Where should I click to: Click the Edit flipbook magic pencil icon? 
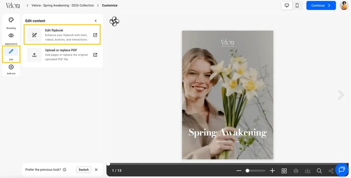pos(34,35)
